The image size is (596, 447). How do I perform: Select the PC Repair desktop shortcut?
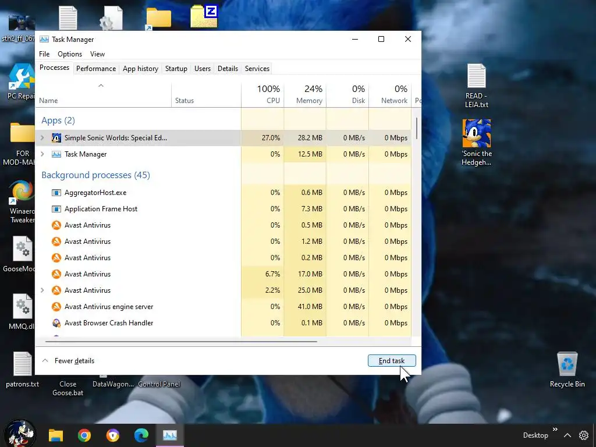pyautogui.click(x=21, y=81)
